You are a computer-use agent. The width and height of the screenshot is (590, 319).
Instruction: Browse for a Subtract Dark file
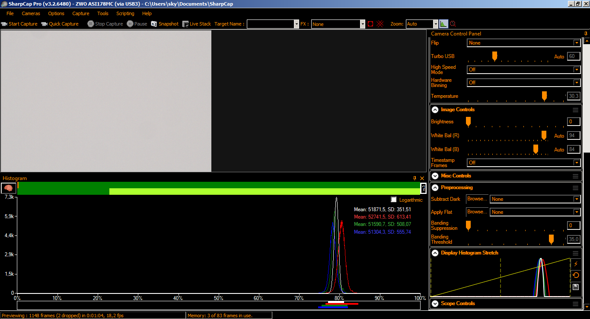point(477,199)
